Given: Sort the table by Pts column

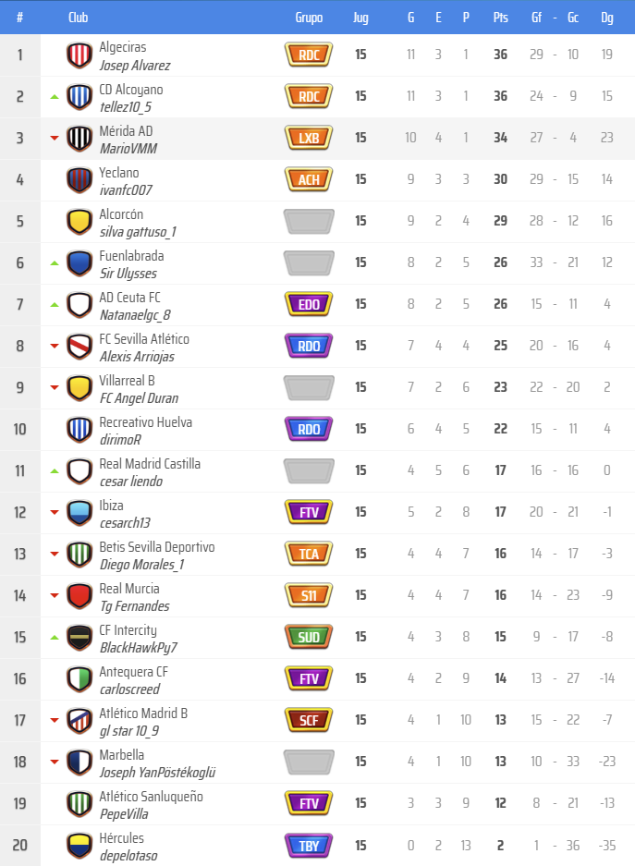Looking at the screenshot, I should [500, 18].
